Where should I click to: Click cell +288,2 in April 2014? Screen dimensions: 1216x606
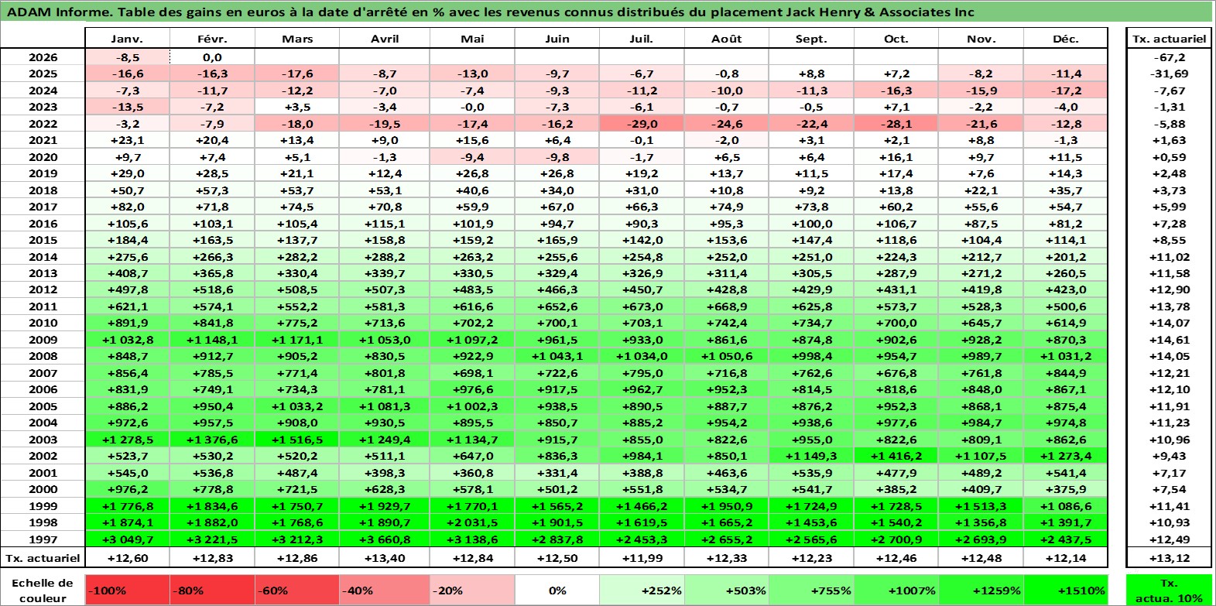click(385, 257)
